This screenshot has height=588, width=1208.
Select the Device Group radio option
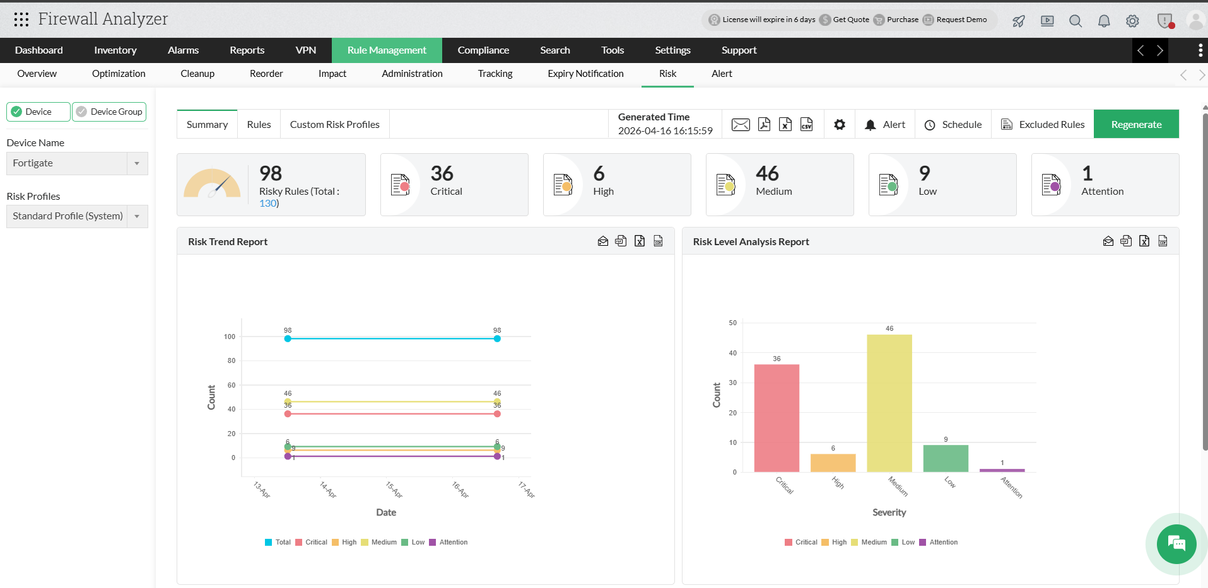pyautogui.click(x=109, y=112)
